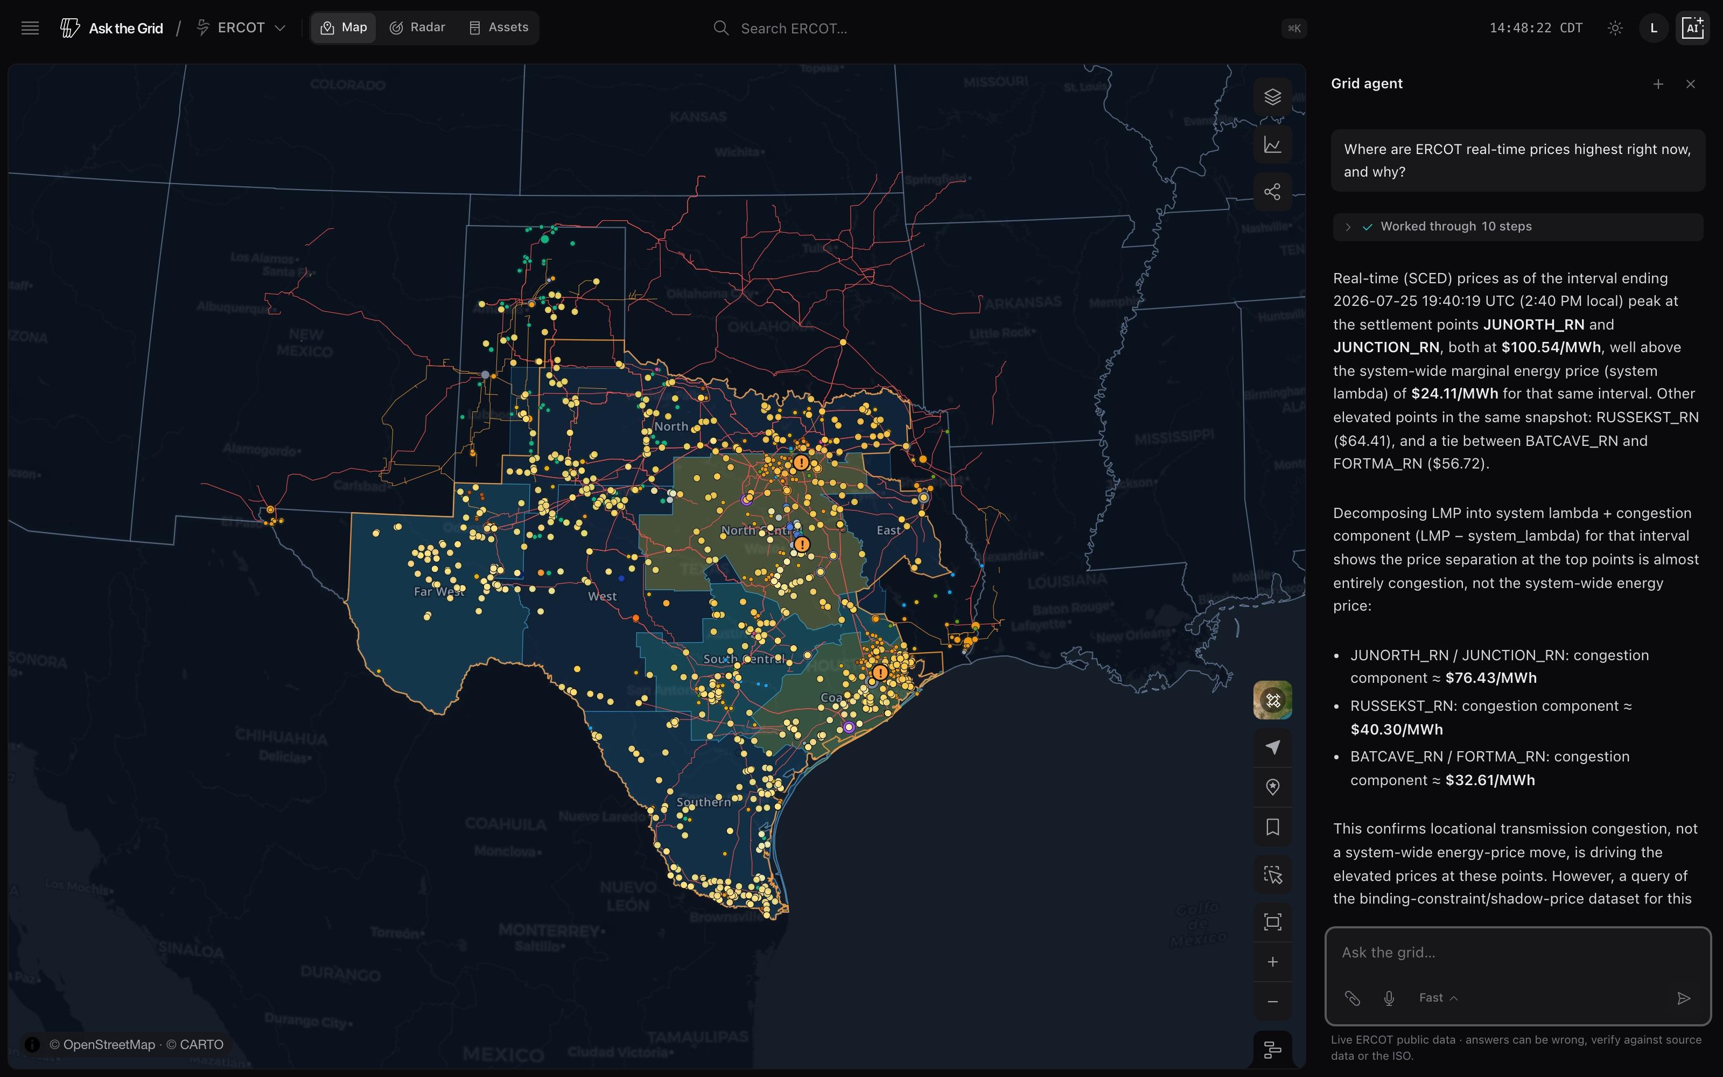Send the message with the arrow

(1683, 998)
